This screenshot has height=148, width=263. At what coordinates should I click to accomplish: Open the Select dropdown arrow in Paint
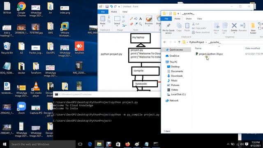point(117,26)
